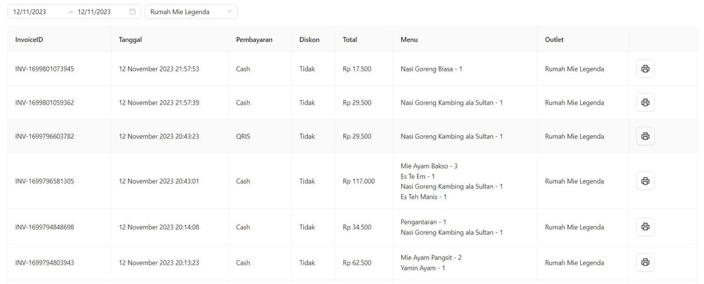Print invoice INV-1699794848698 with Pengantaran
The image size is (704, 284).
[x=645, y=227]
